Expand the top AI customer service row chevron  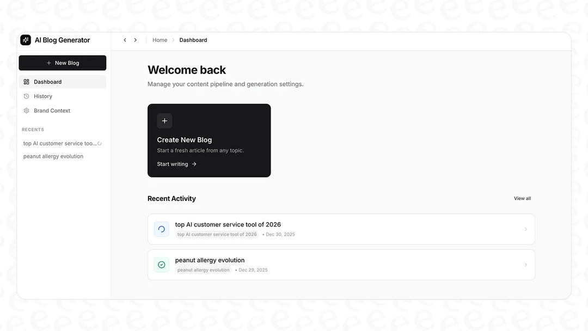tap(525, 229)
